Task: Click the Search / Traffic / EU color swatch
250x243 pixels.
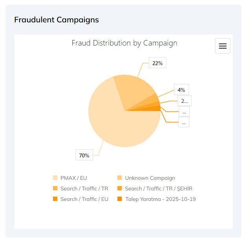Action: (x=55, y=199)
